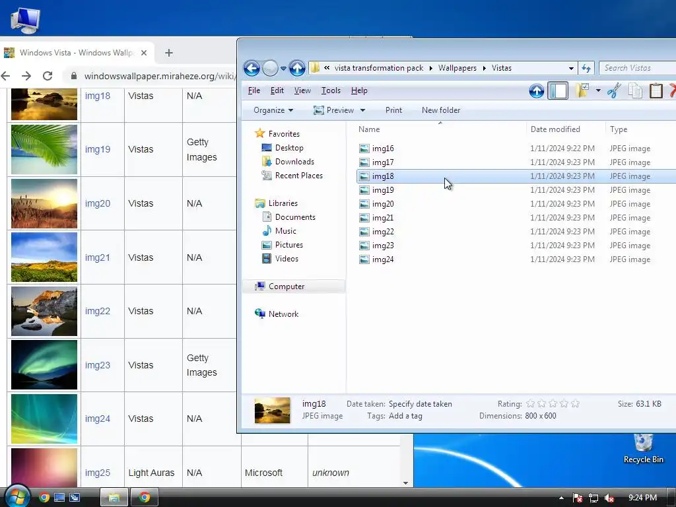
Task: Click the Print command
Action: [393, 110]
